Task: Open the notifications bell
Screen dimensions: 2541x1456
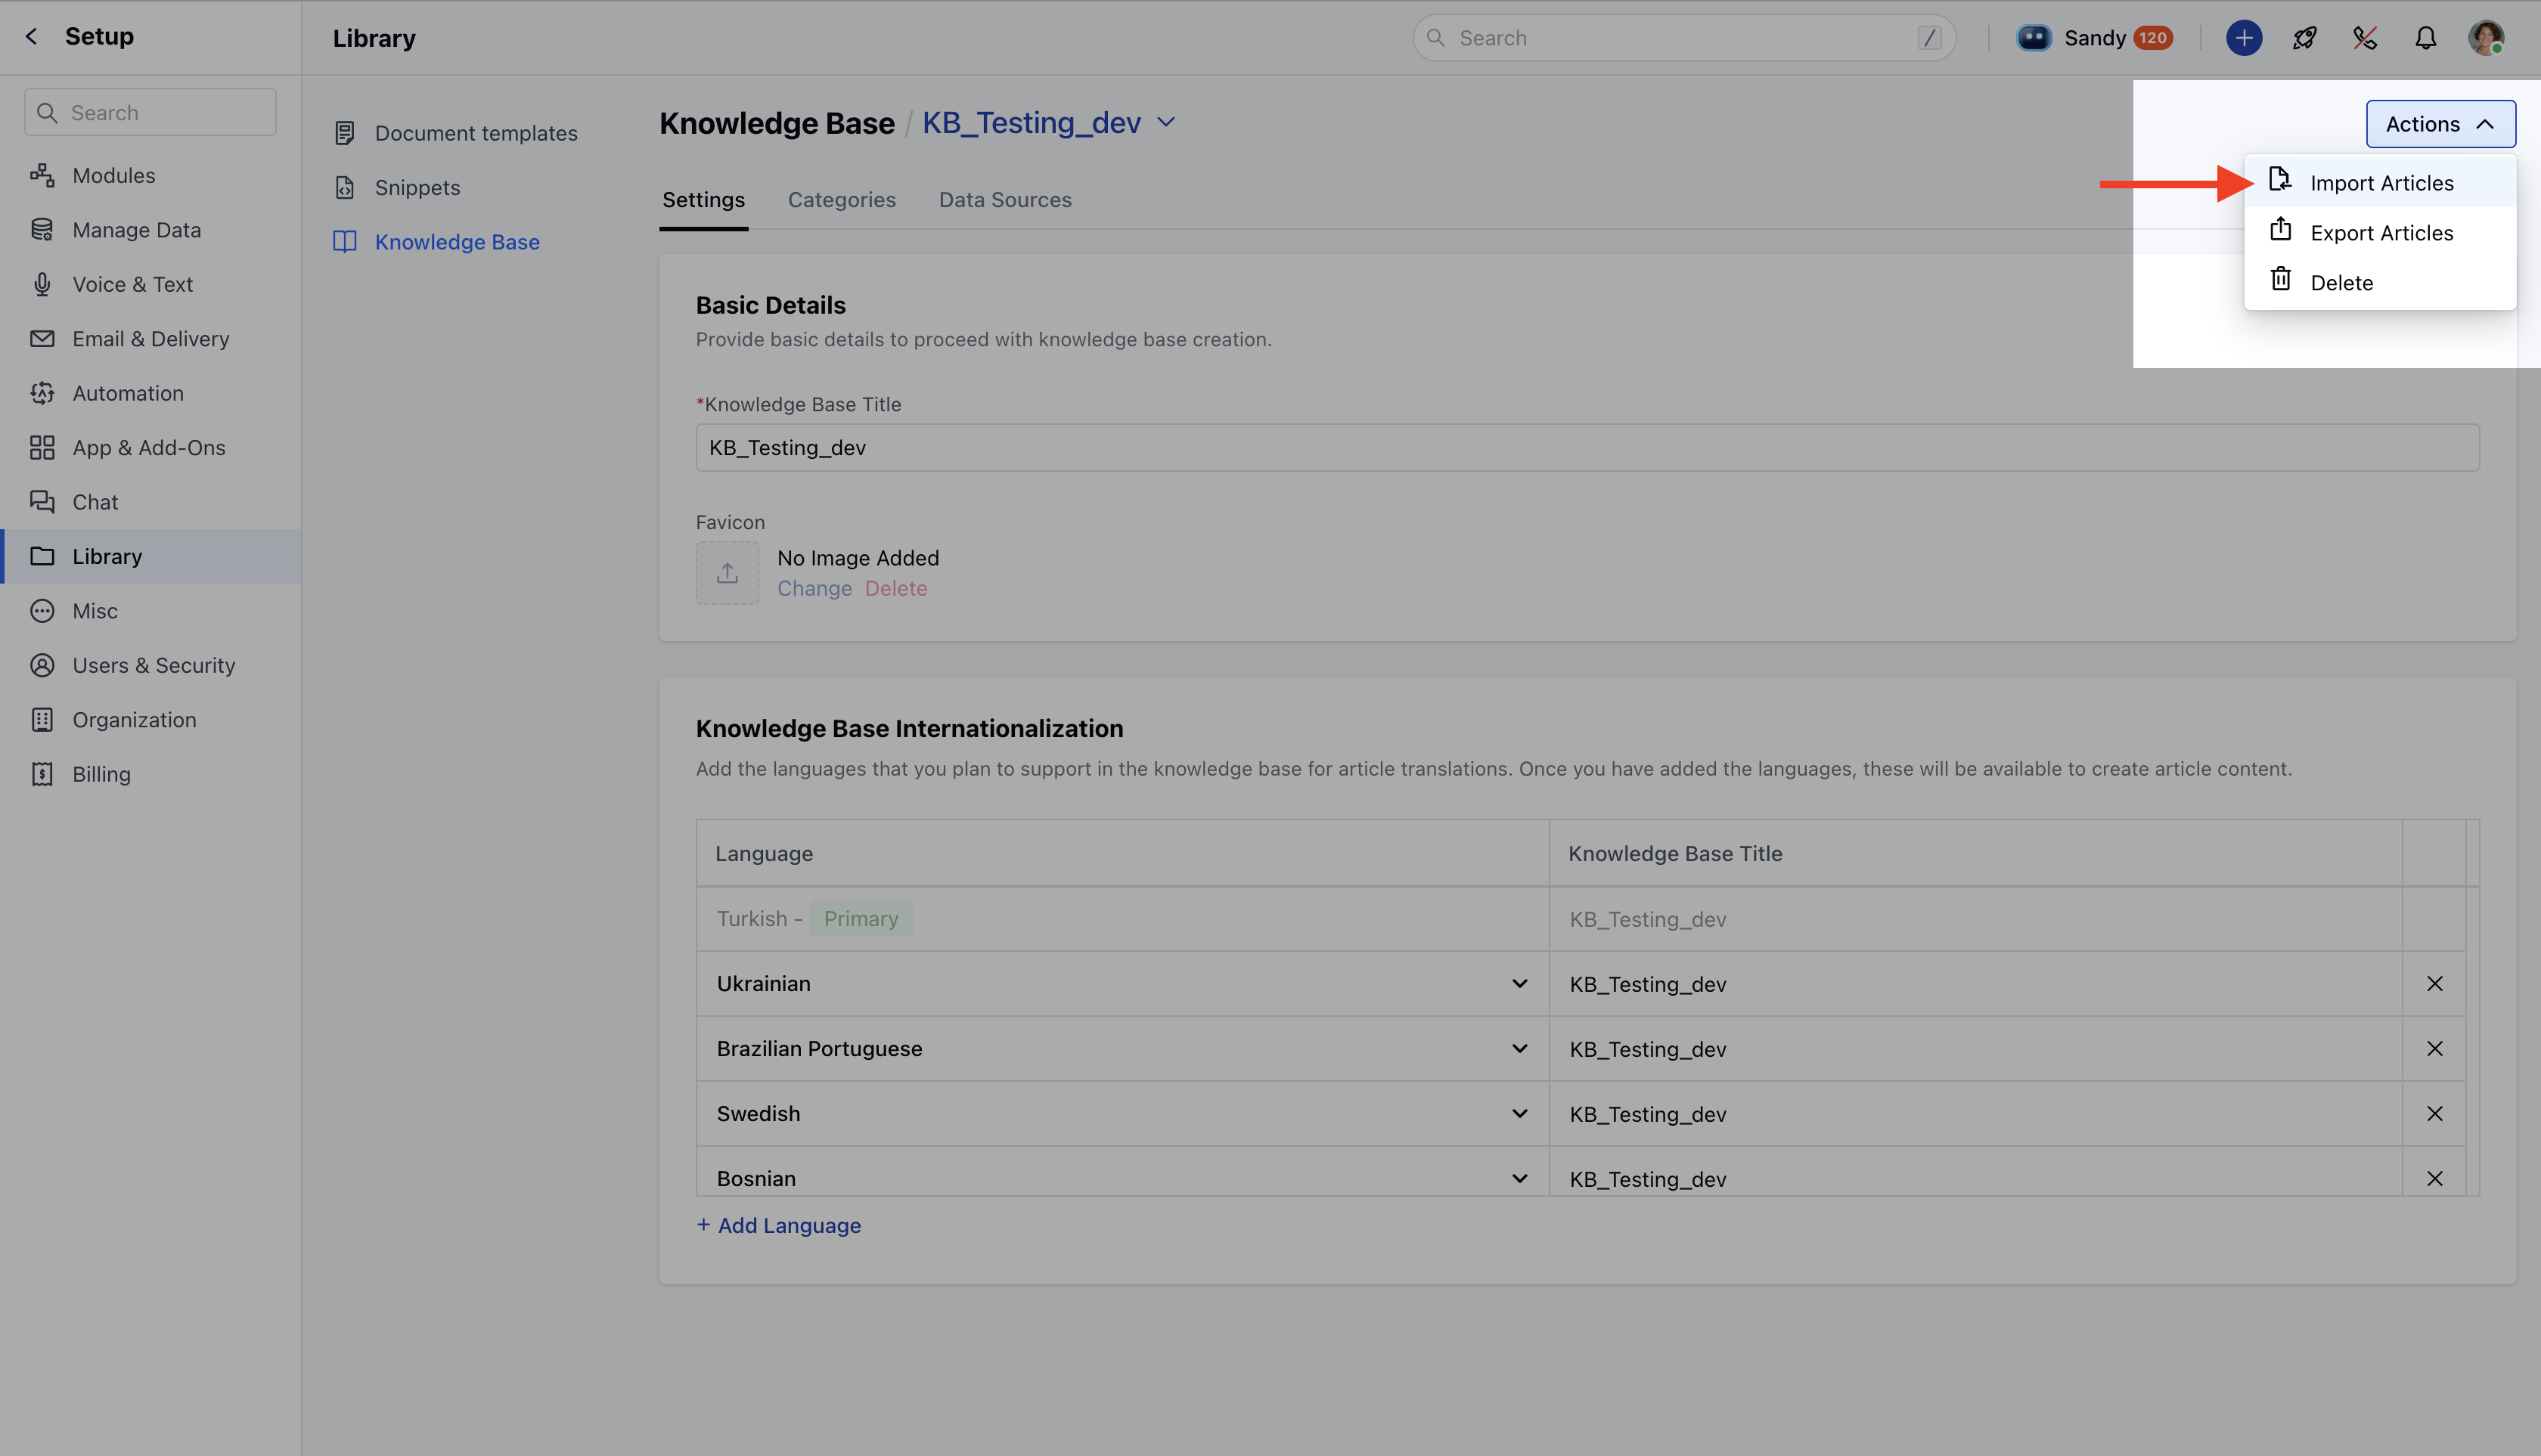Action: tap(2425, 38)
